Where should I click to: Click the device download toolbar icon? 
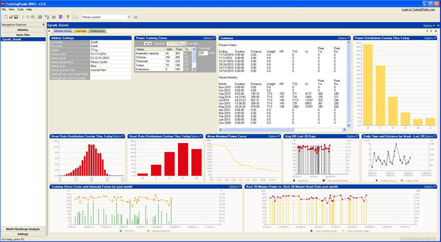point(47,17)
